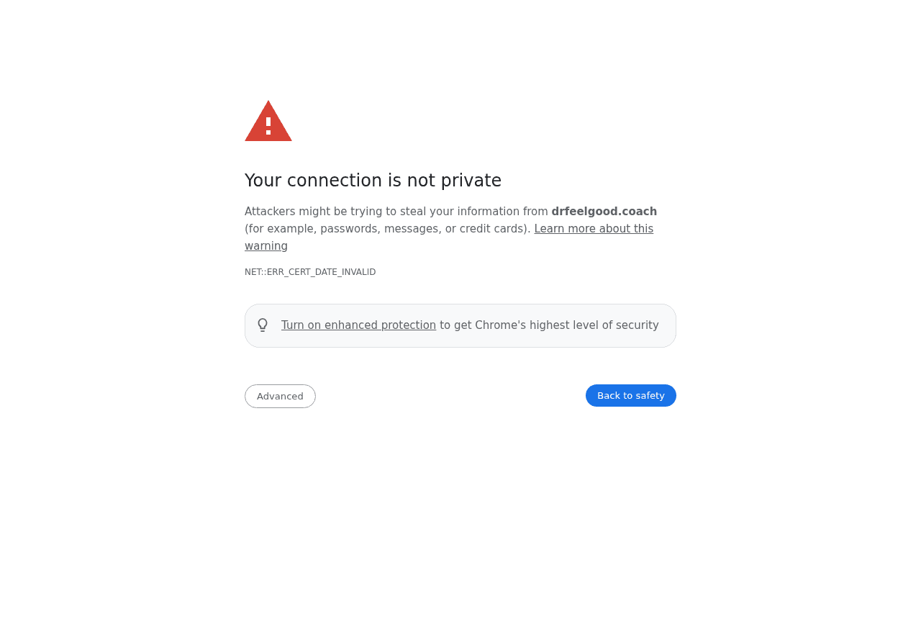Click the "Your connection is not private" heading
This screenshot has height=637, width=921.
pos(373,181)
